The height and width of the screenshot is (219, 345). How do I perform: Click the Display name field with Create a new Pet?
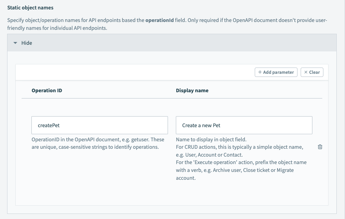click(244, 125)
